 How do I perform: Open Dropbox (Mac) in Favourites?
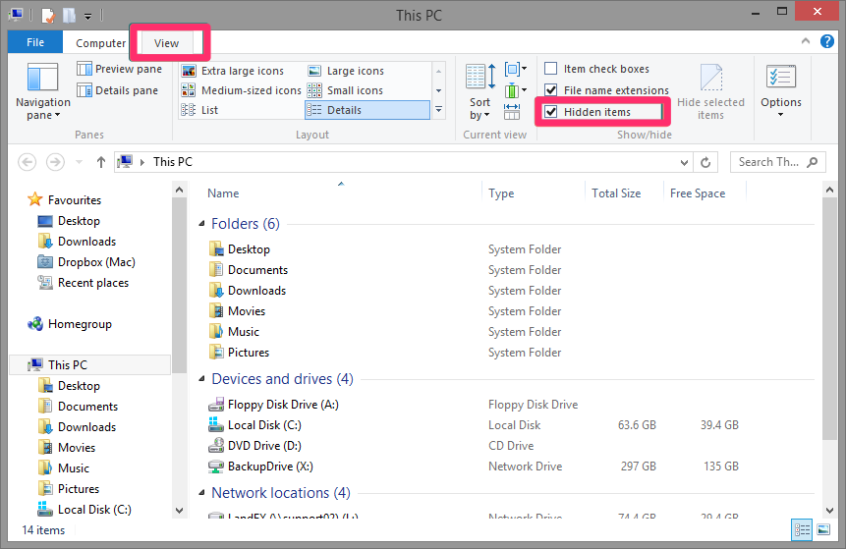(x=96, y=262)
